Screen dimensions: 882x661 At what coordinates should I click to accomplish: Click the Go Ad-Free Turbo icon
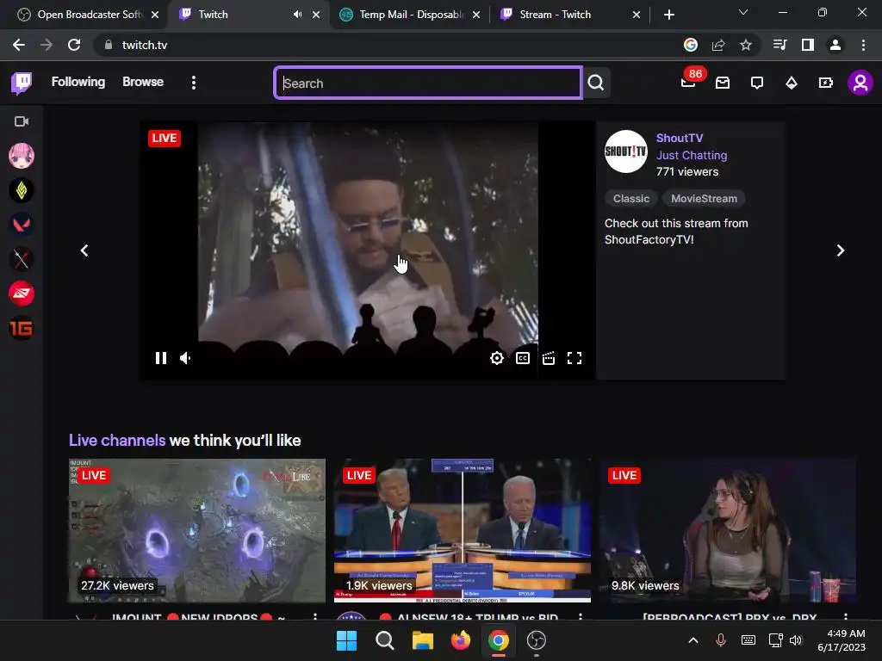826,83
